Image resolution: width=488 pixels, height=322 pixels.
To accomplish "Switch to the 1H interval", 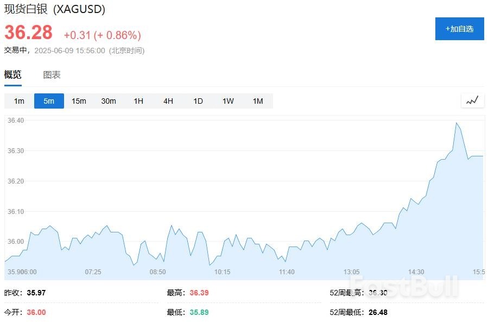I will [x=138, y=101].
